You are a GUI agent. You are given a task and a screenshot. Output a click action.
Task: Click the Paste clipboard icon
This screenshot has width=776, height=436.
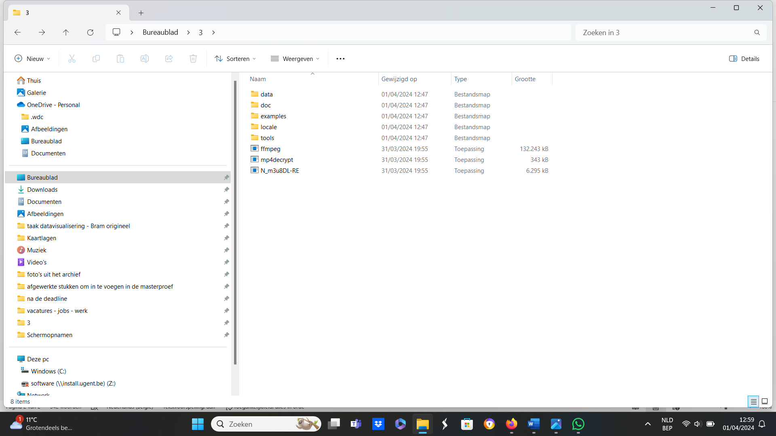click(120, 59)
